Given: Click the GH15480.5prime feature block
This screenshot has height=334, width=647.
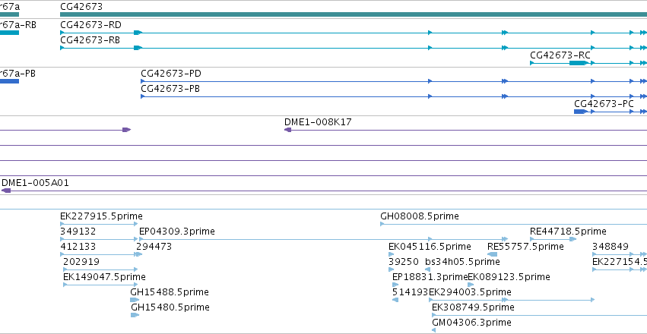Looking at the screenshot, I should pos(135,315).
